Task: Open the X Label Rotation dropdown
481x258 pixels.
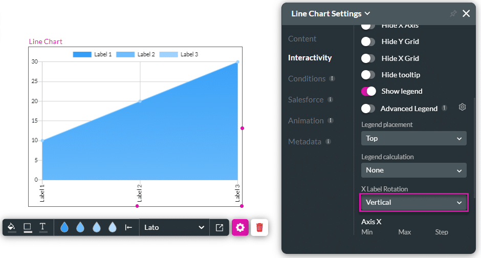Action: tap(413, 202)
